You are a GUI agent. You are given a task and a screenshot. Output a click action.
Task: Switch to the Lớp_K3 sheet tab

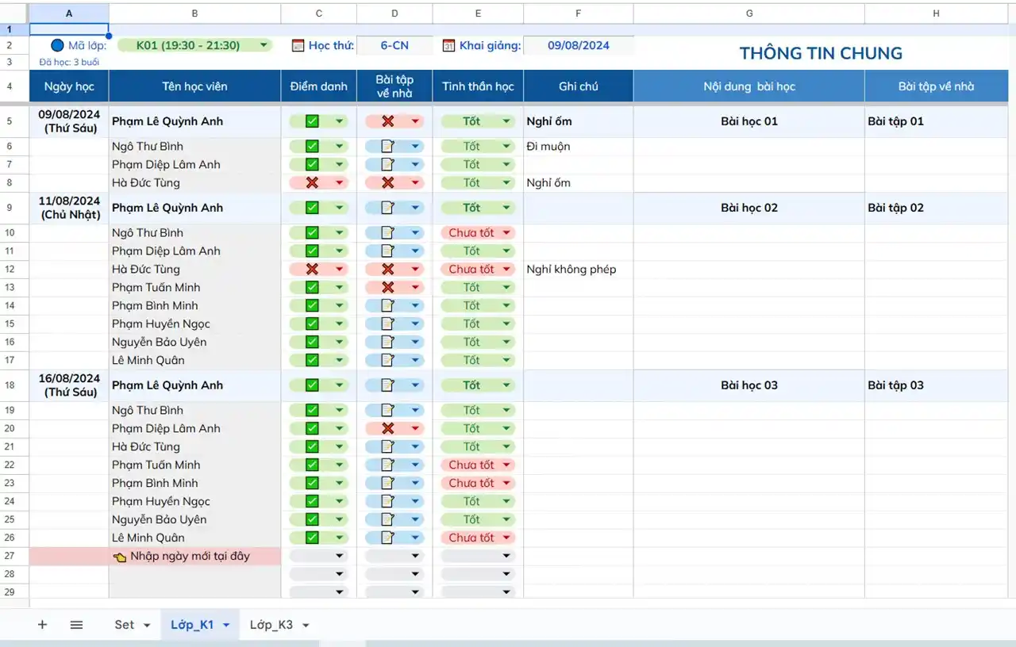coord(271,625)
